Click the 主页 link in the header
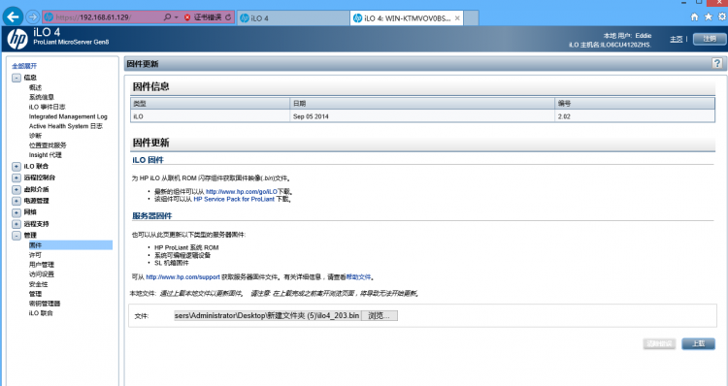The image size is (728, 386). click(676, 39)
